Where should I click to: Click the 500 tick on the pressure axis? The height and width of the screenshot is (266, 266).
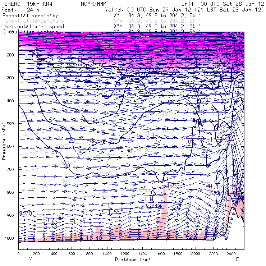[x=10, y=124]
